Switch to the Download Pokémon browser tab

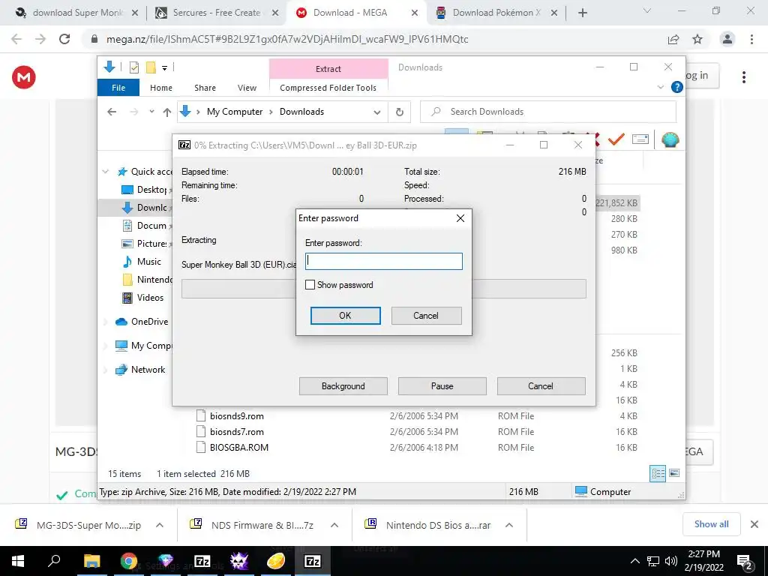tap(495, 13)
